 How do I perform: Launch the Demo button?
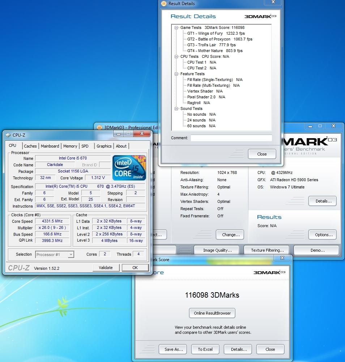click(316, 250)
